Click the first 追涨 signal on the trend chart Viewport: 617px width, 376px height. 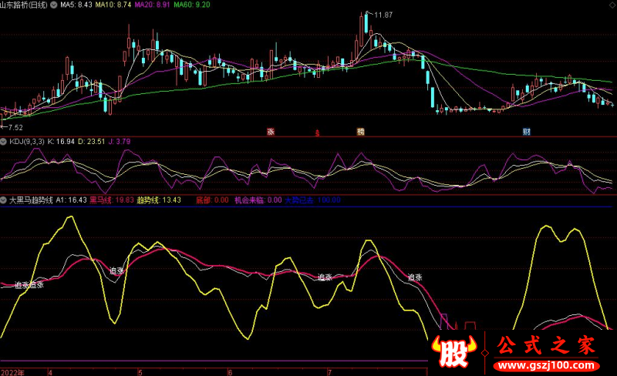coord(22,284)
